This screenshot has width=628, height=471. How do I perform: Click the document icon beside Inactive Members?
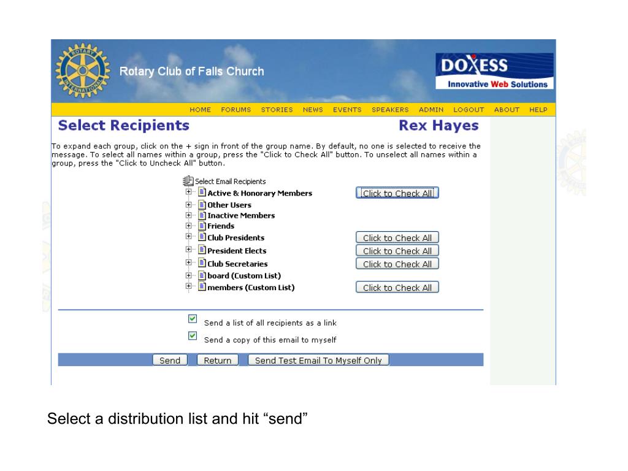click(x=202, y=215)
